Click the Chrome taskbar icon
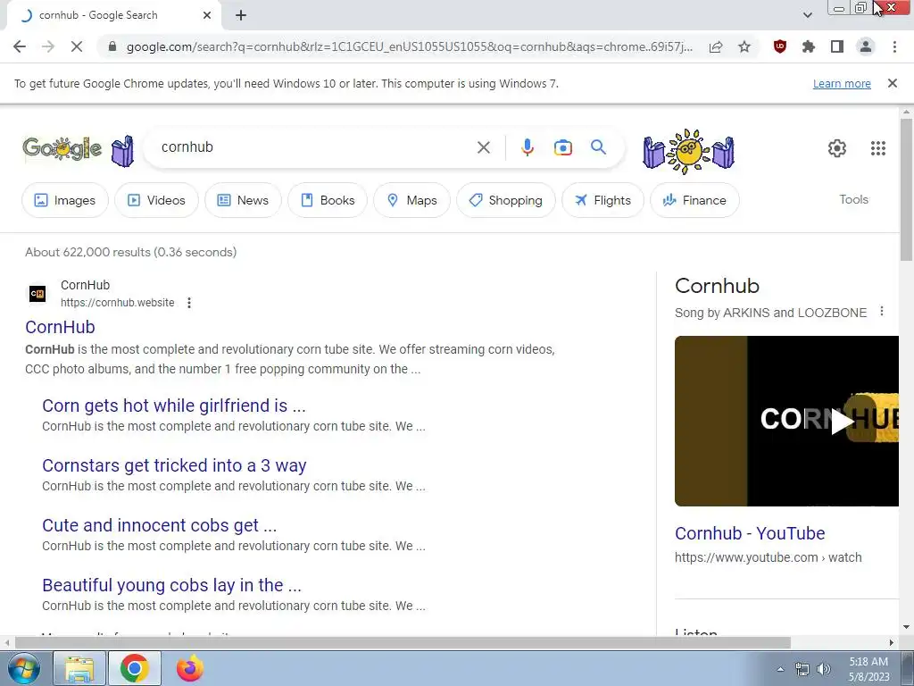This screenshot has height=686, width=914. tap(135, 668)
